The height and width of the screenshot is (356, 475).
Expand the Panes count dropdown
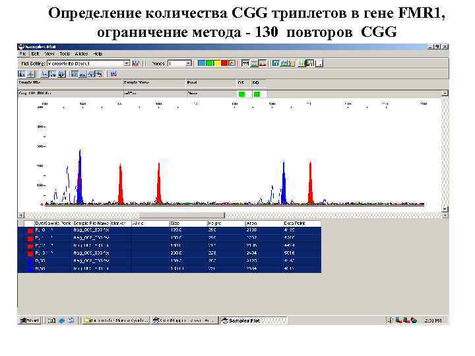tap(189, 63)
